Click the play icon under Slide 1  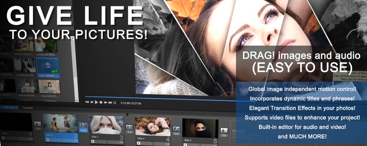2,138
